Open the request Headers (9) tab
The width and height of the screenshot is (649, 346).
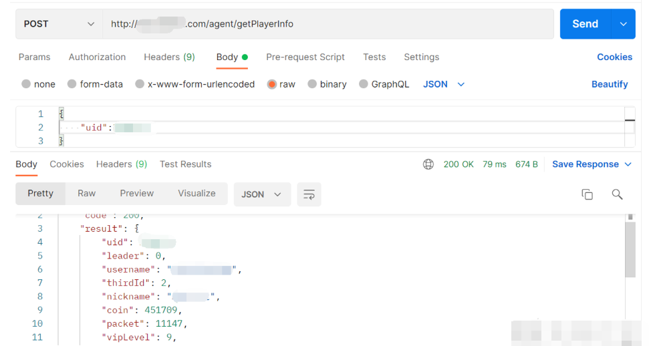tap(169, 57)
